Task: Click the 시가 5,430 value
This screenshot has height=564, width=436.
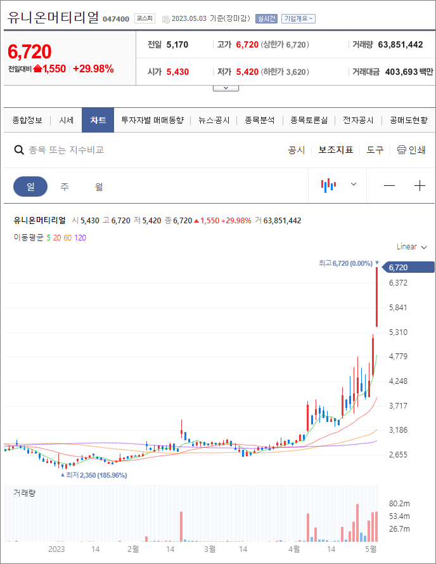Action: (x=177, y=72)
